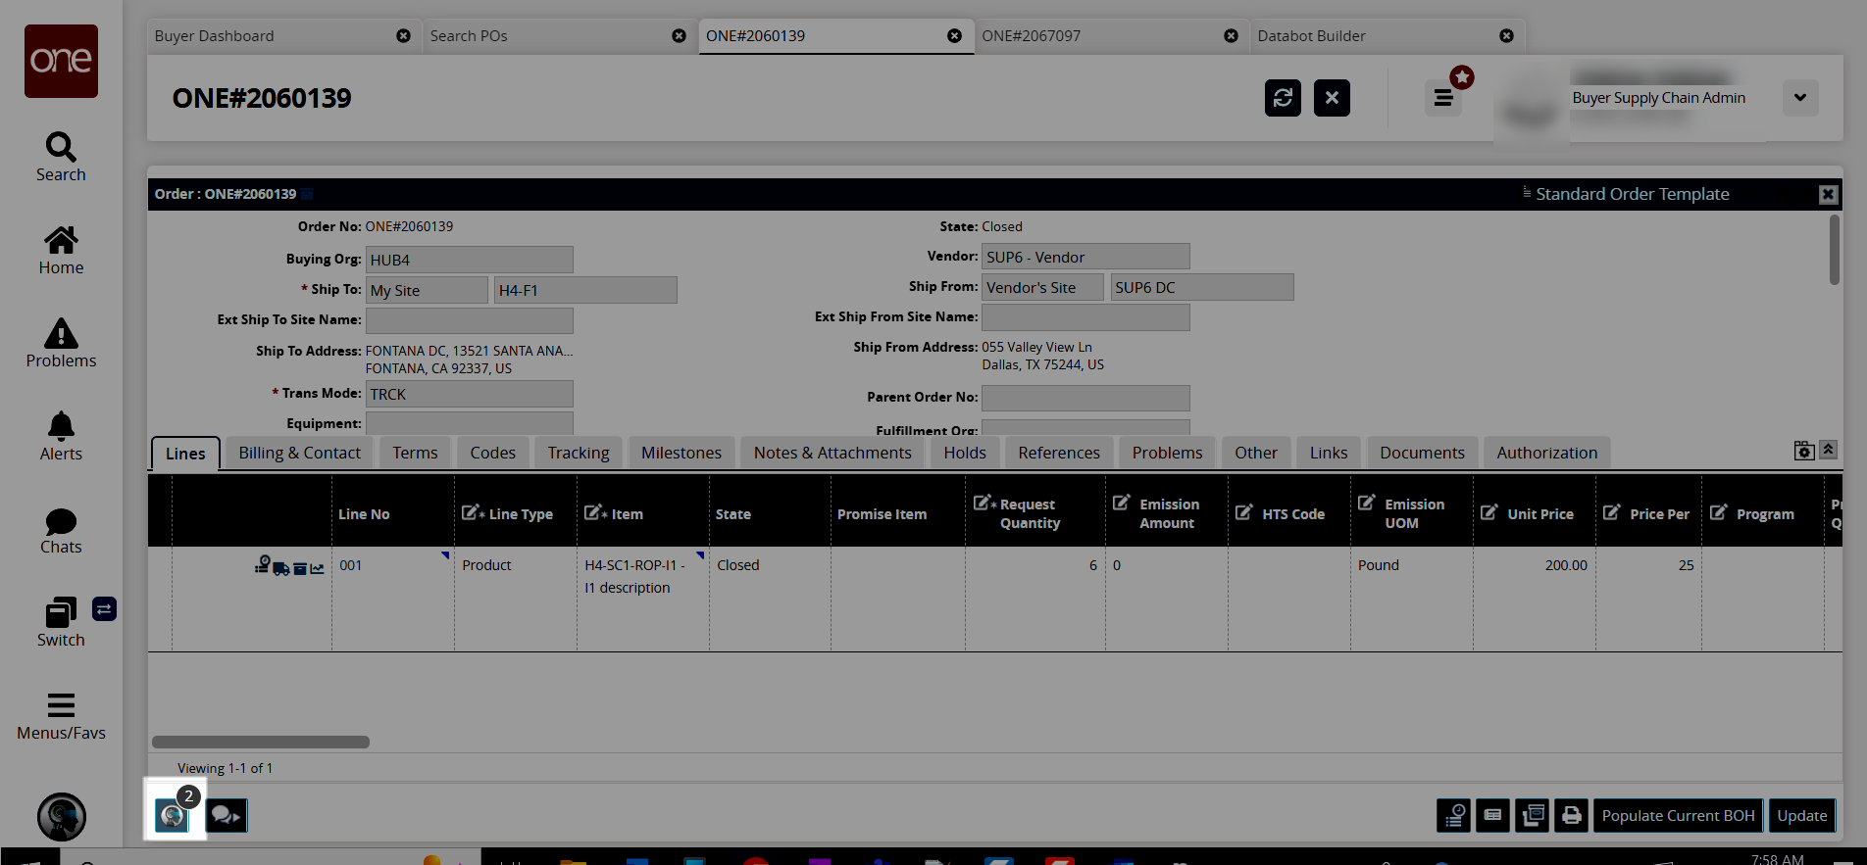
Task: Open the Billing & Contact tab
Action: pyautogui.click(x=300, y=453)
